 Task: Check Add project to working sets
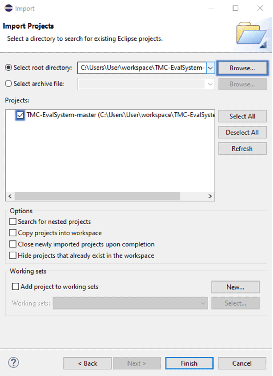click(15, 286)
